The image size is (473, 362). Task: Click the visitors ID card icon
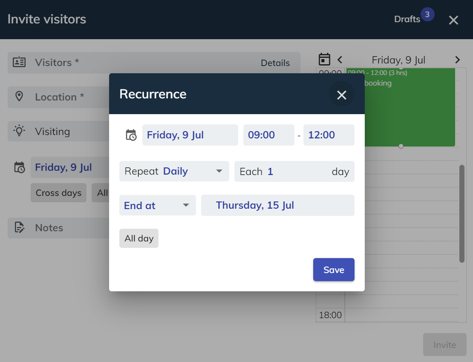(19, 63)
